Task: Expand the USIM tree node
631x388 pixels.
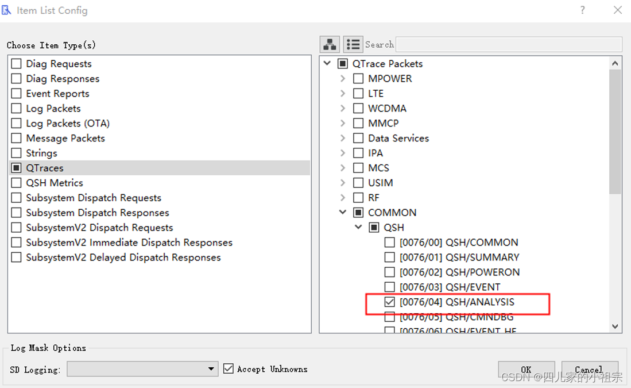Action: [x=343, y=183]
